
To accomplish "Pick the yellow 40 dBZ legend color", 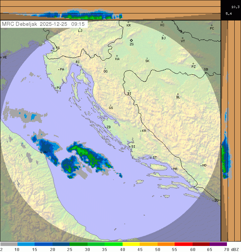I will [x=131, y=244].
